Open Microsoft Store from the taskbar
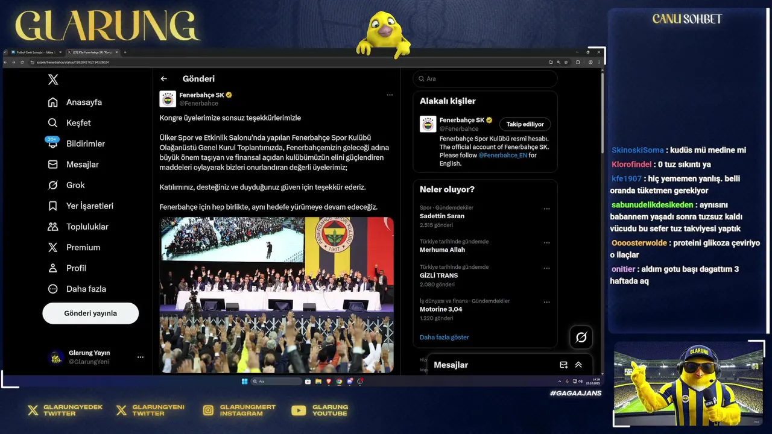 click(x=308, y=382)
